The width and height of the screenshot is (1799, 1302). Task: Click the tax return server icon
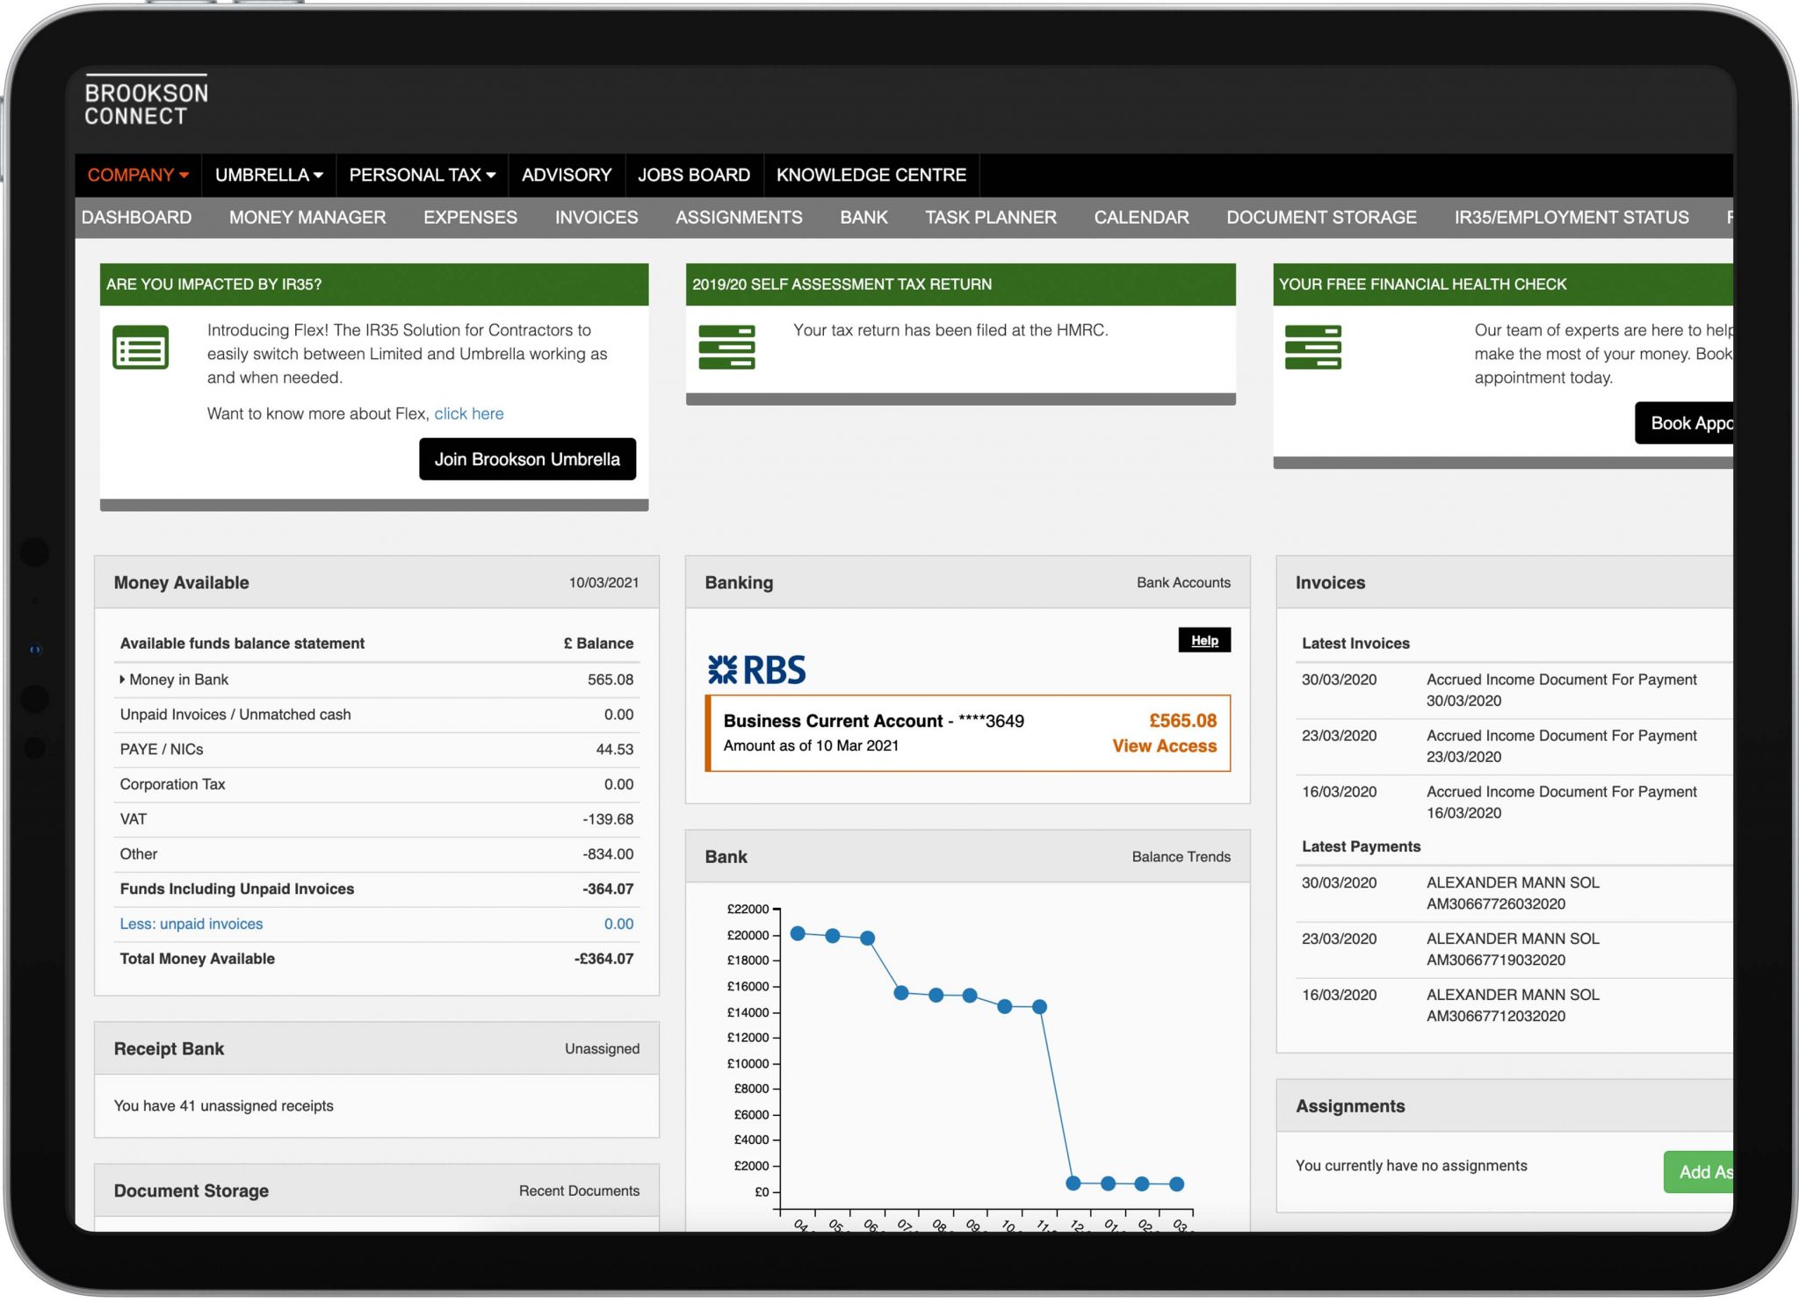click(726, 348)
